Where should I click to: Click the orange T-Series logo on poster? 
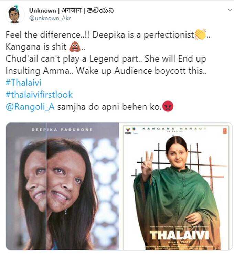pos(225,131)
